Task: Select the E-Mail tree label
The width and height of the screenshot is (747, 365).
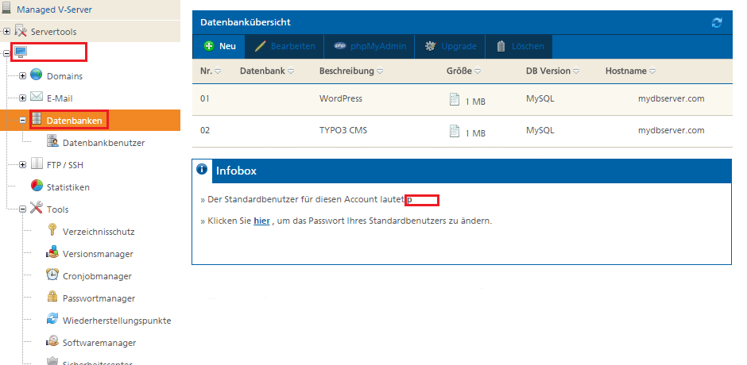Action: tap(60, 98)
